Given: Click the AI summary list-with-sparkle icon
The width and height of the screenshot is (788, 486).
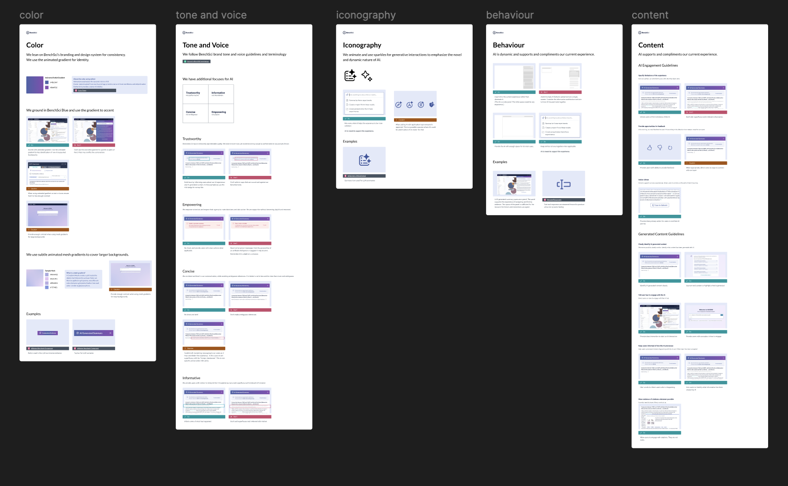Looking at the screenshot, I should [350, 75].
